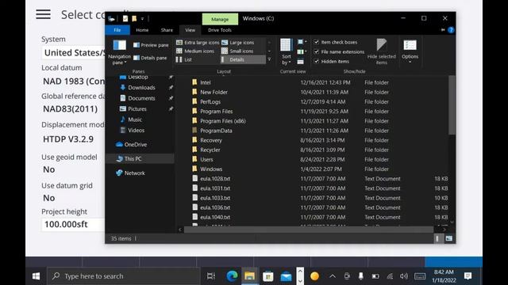This screenshot has height=285, width=508.
Task: Switch to Details layout
Action: pos(242,59)
